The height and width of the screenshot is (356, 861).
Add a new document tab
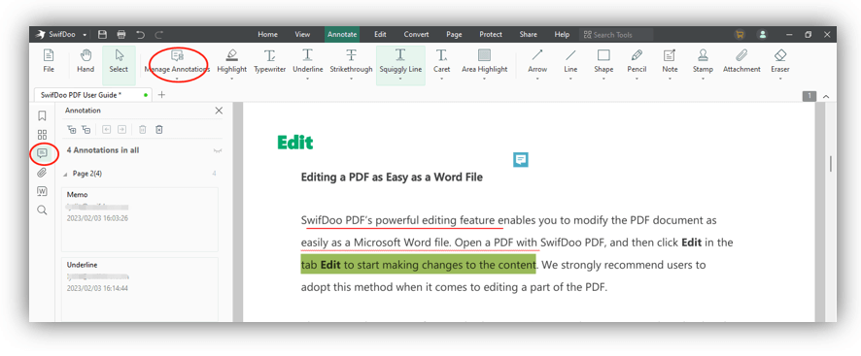[x=161, y=95]
